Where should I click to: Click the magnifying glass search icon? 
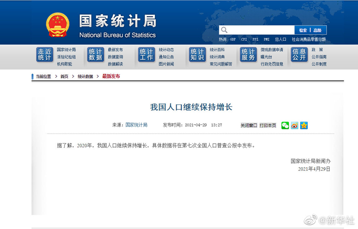click(225, 30)
